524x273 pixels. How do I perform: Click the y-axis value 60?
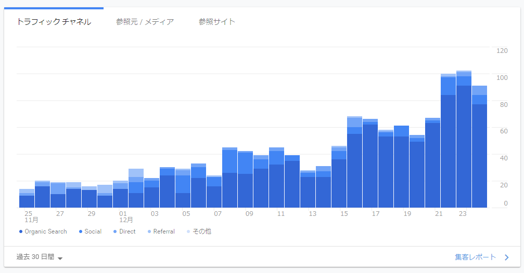(x=504, y=131)
